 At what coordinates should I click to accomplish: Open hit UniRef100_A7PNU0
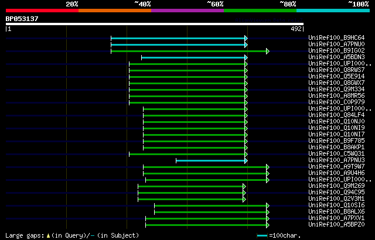[x=336, y=44]
